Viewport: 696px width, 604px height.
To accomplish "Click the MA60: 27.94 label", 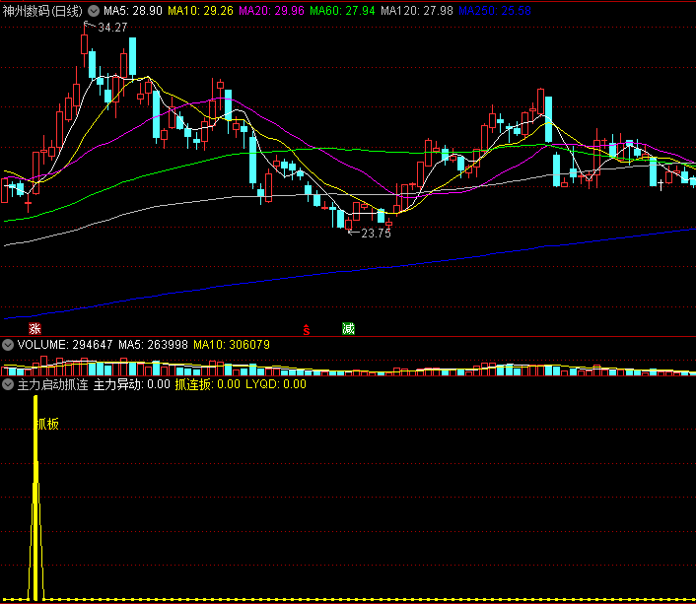I will 342,11.
